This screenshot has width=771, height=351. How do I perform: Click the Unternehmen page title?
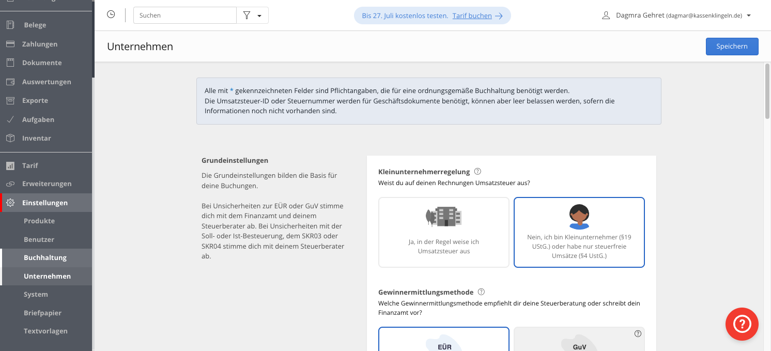point(140,47)
